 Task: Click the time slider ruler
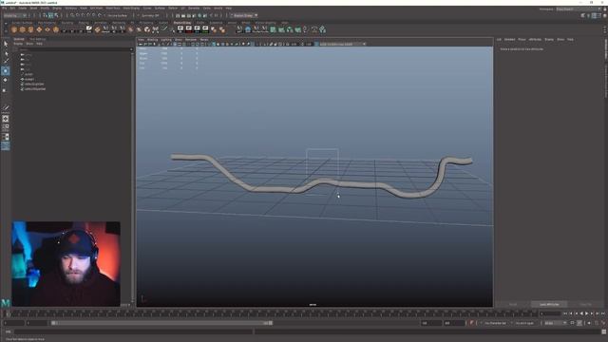coord(272,313)
